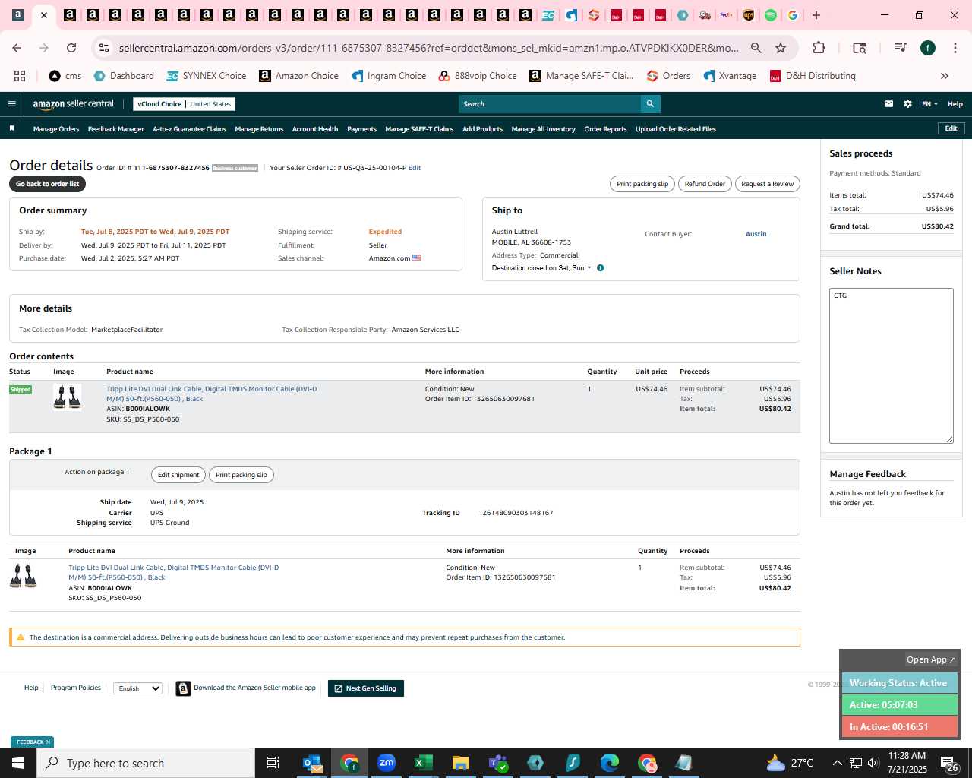Open Microsoft Teams from the taskbar
972x778 pixels.
(x=497, y=763)
